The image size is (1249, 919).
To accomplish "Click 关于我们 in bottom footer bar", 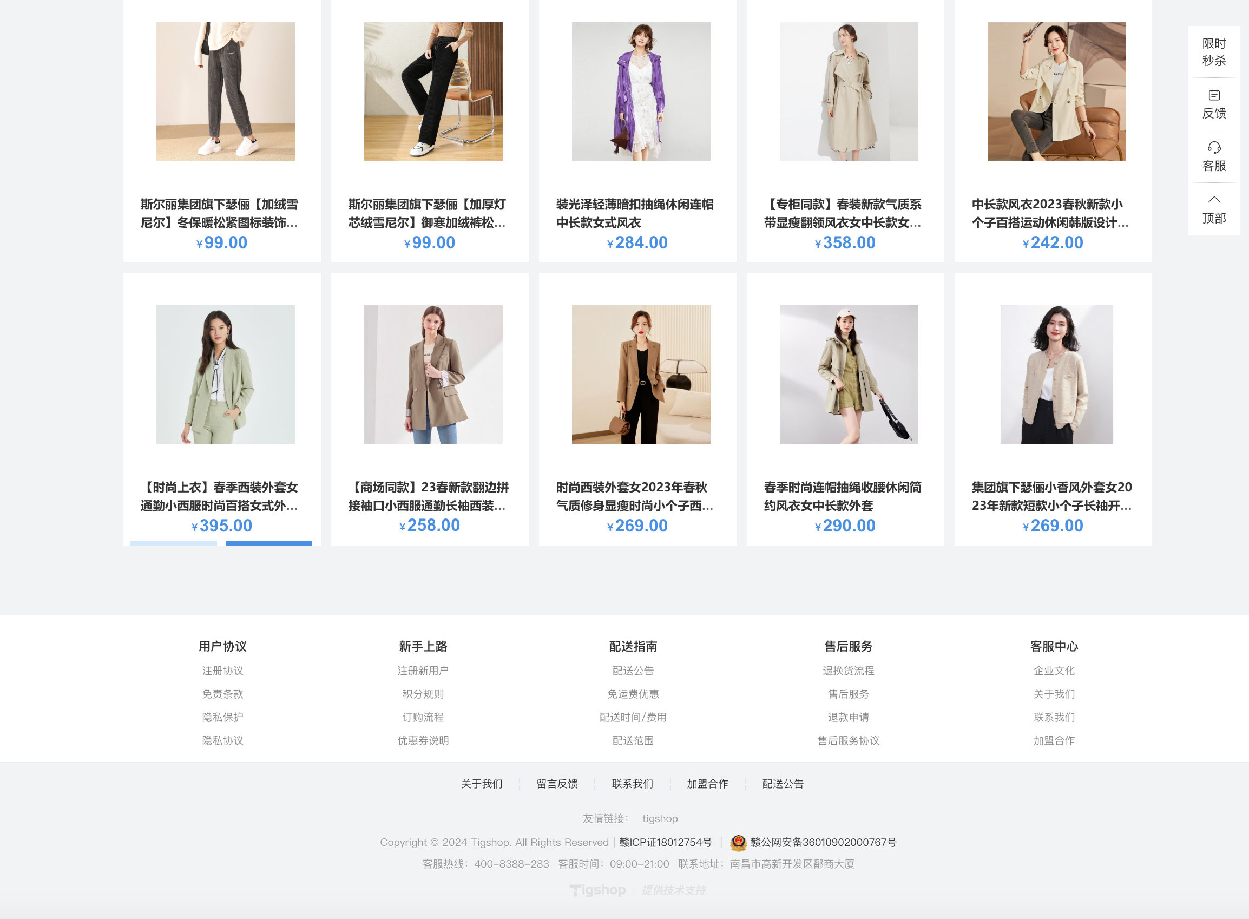I will 482,784.
